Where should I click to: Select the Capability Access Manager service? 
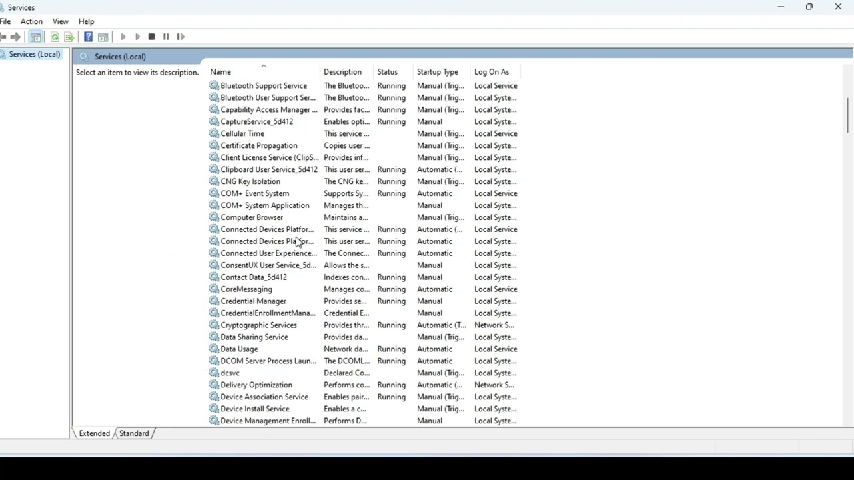(x=364, y=109)
